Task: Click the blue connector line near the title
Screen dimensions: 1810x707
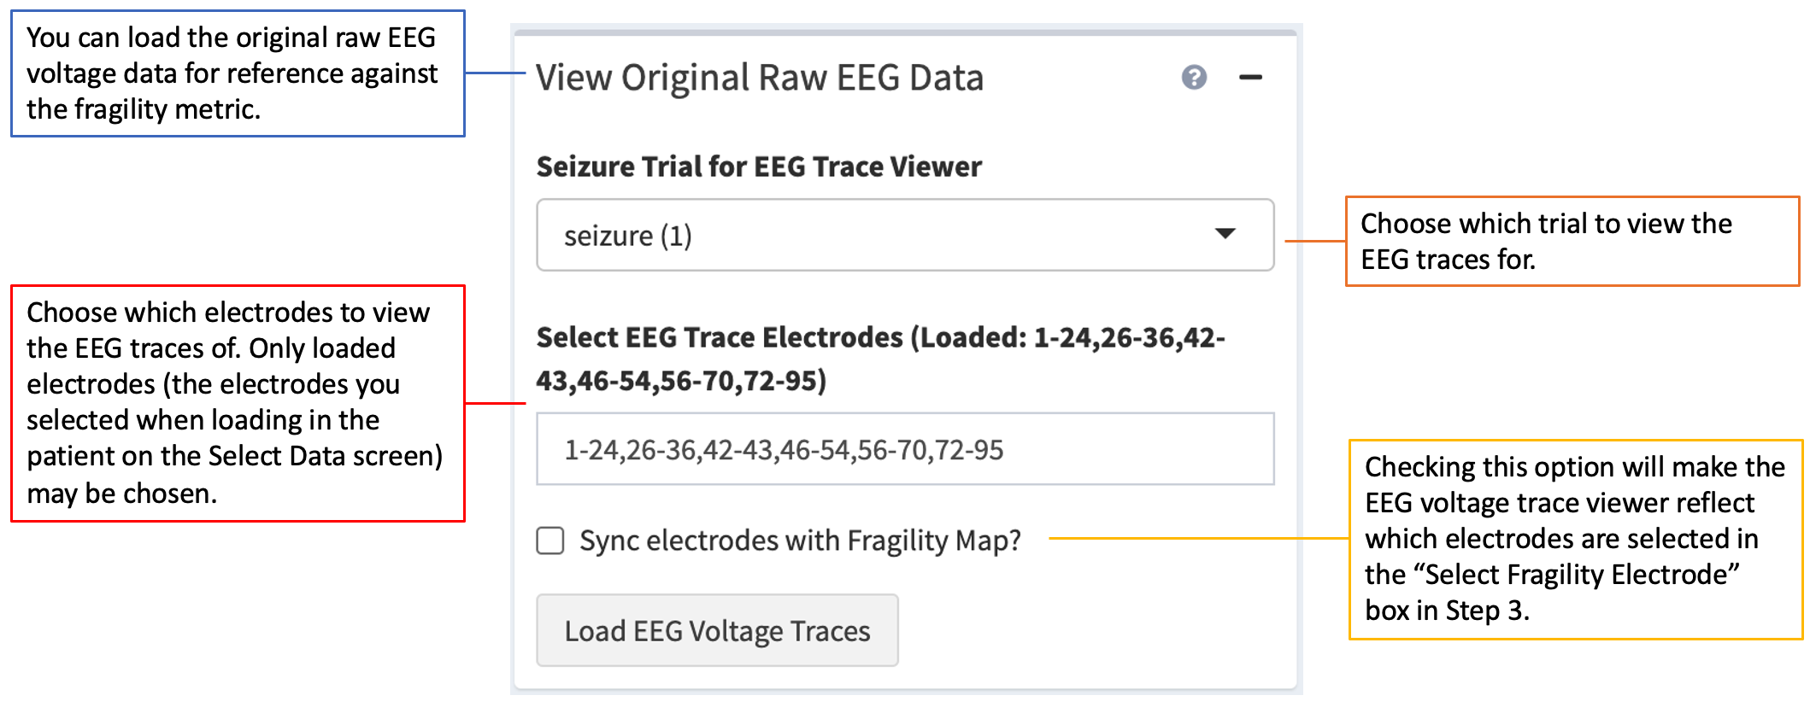Action: point(494,73)
